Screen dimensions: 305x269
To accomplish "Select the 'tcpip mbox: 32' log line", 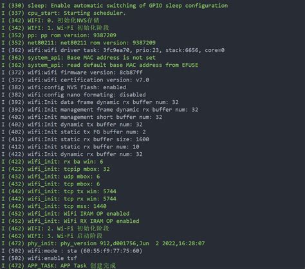I will [x=56, y=169].
